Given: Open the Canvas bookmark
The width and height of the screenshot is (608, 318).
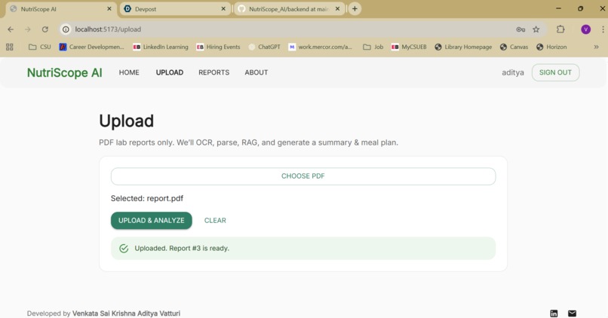Looking at the screenshot, I should [514, 47].
